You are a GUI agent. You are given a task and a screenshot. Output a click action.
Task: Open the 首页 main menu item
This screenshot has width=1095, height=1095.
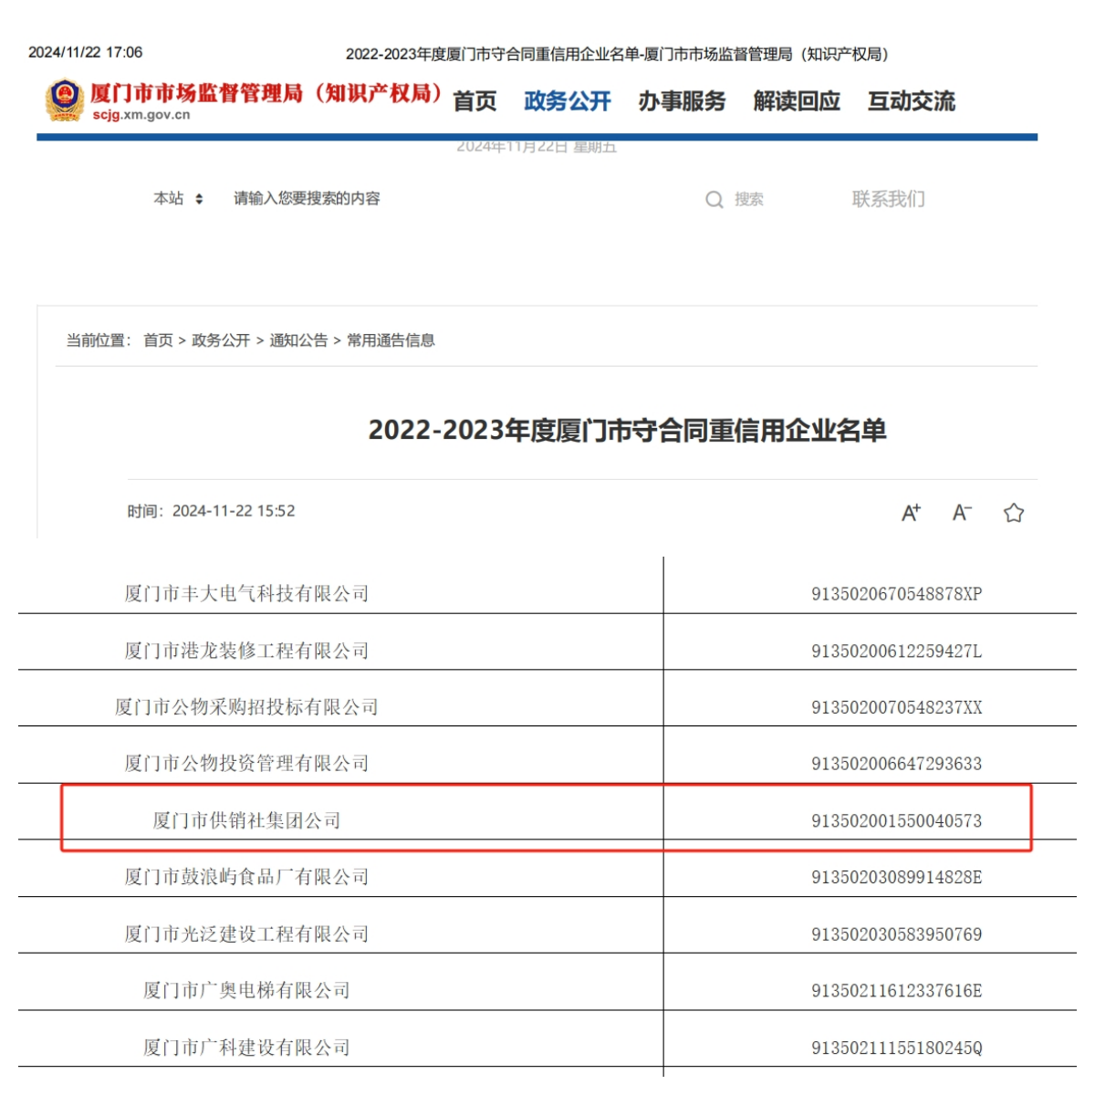[x=474, y=101]
